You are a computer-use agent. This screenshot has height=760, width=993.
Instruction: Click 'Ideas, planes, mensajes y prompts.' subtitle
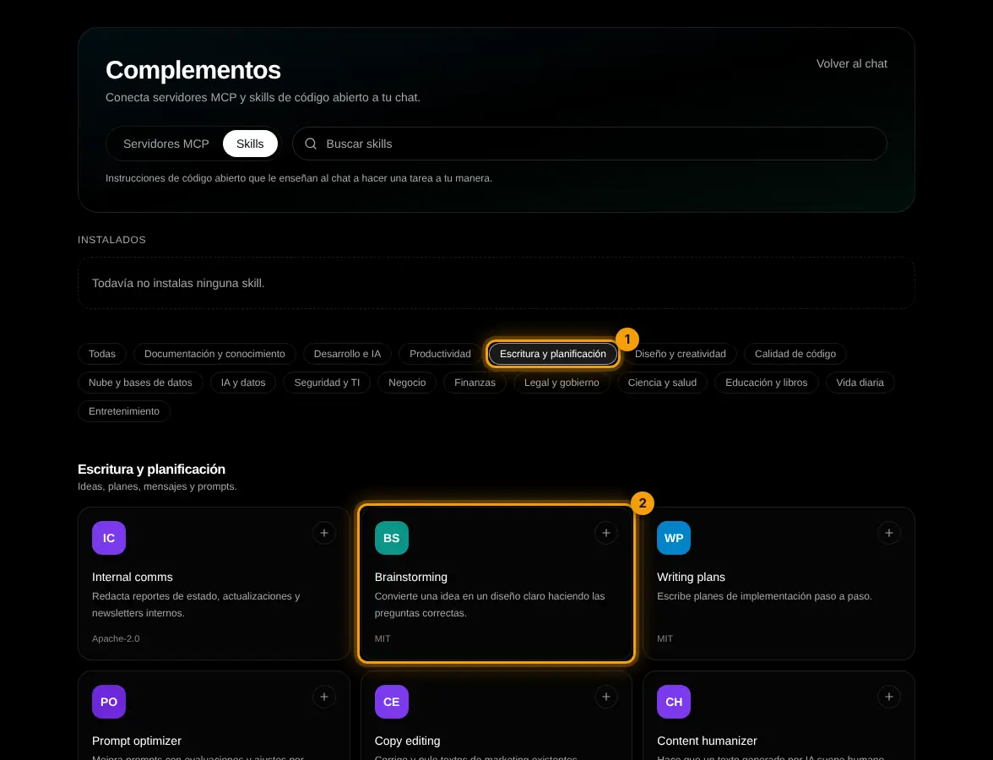pos(157,486)
